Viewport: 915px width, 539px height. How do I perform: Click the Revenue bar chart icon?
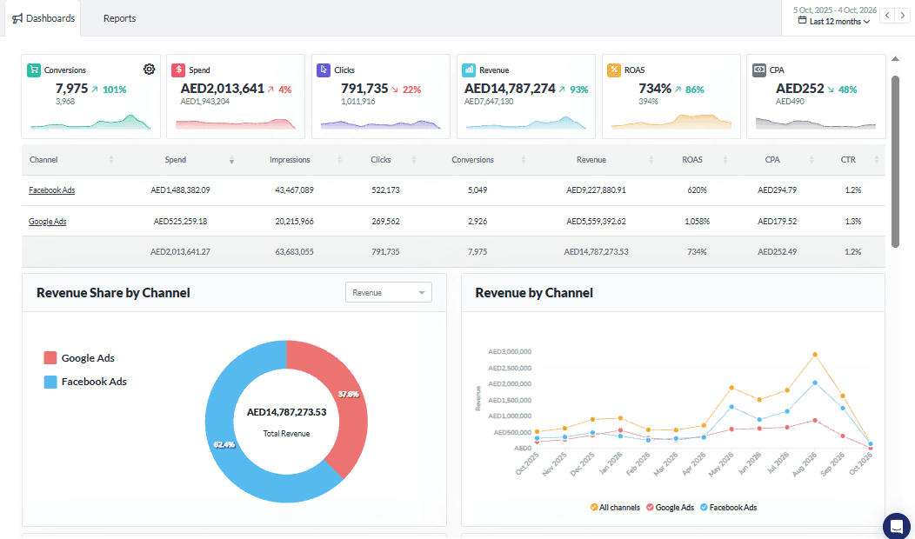click(469, 70)
